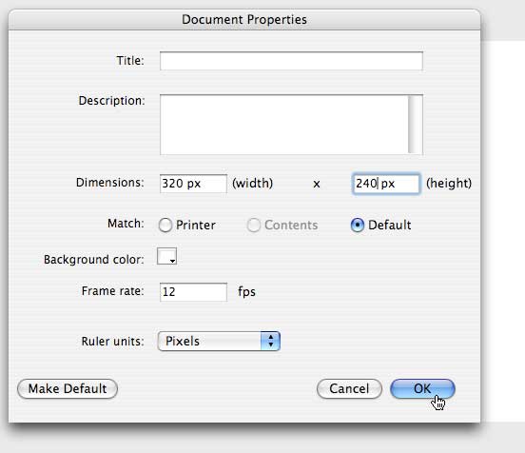Open the Background color swatch picker
Viewport: 525px width, 453px height.
pyautogui.click(x=166, y=256)
